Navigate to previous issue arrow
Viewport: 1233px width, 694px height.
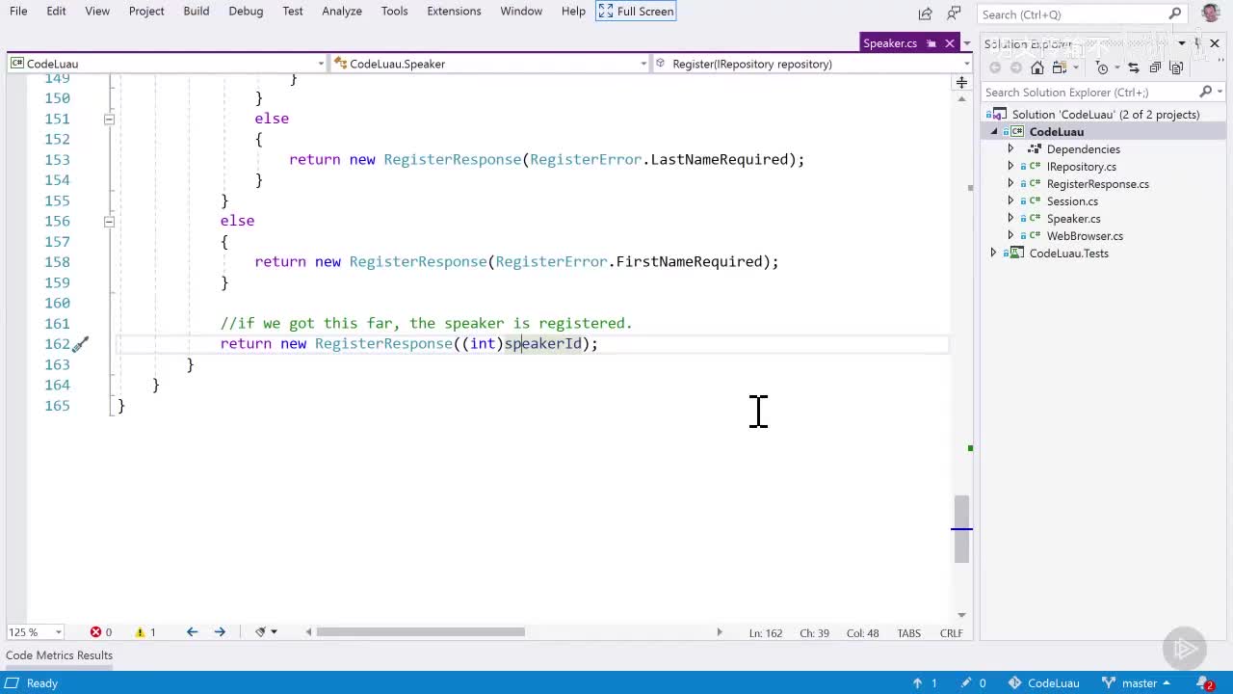pyautogui.click(x=192, y=632)
